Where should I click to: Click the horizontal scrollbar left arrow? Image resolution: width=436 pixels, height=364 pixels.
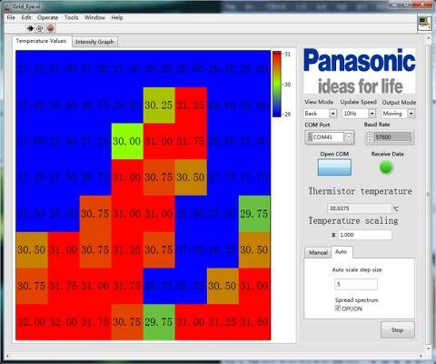(7, 356)
